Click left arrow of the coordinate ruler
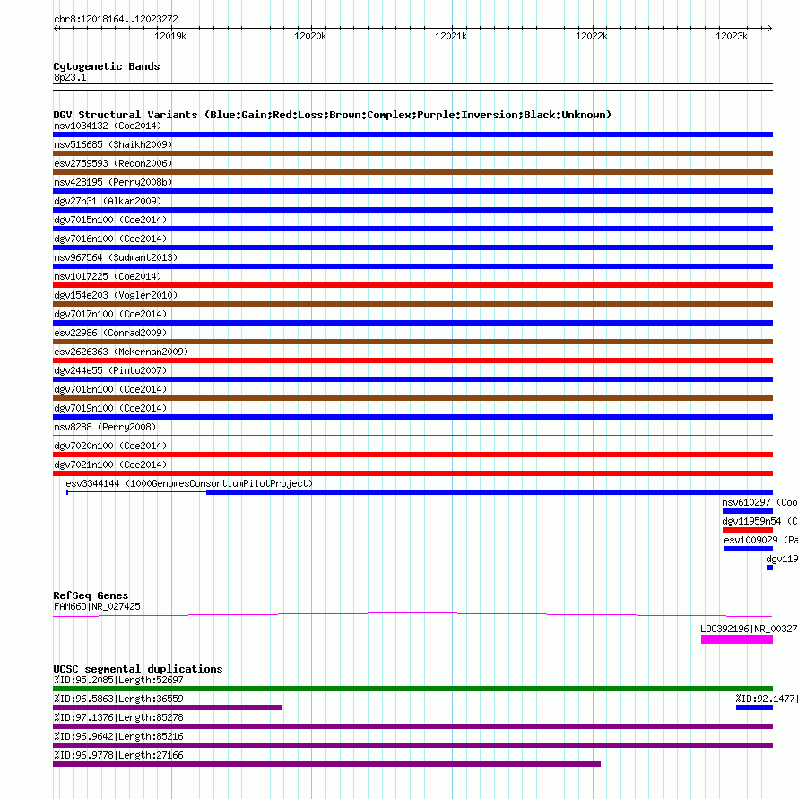Image resolution: width=798 pixels, height=799 pixels. click(x=56, y=28)
